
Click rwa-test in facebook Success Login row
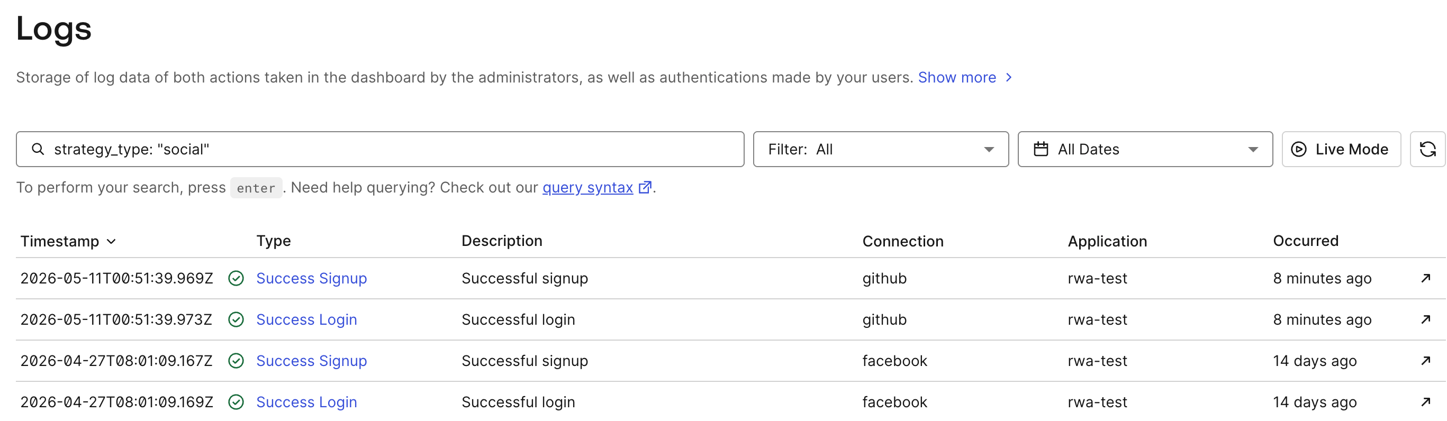point(1097,402)
